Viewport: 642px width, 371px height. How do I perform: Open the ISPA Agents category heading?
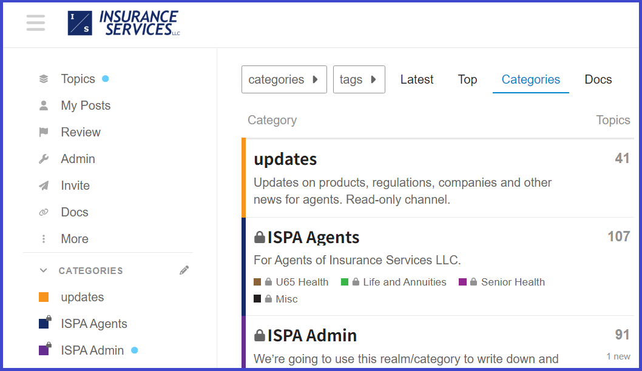(x=313, y=237)
